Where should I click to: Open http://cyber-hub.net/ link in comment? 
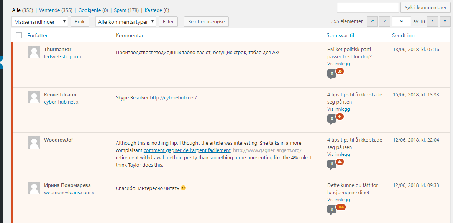[x=173, y=98]
